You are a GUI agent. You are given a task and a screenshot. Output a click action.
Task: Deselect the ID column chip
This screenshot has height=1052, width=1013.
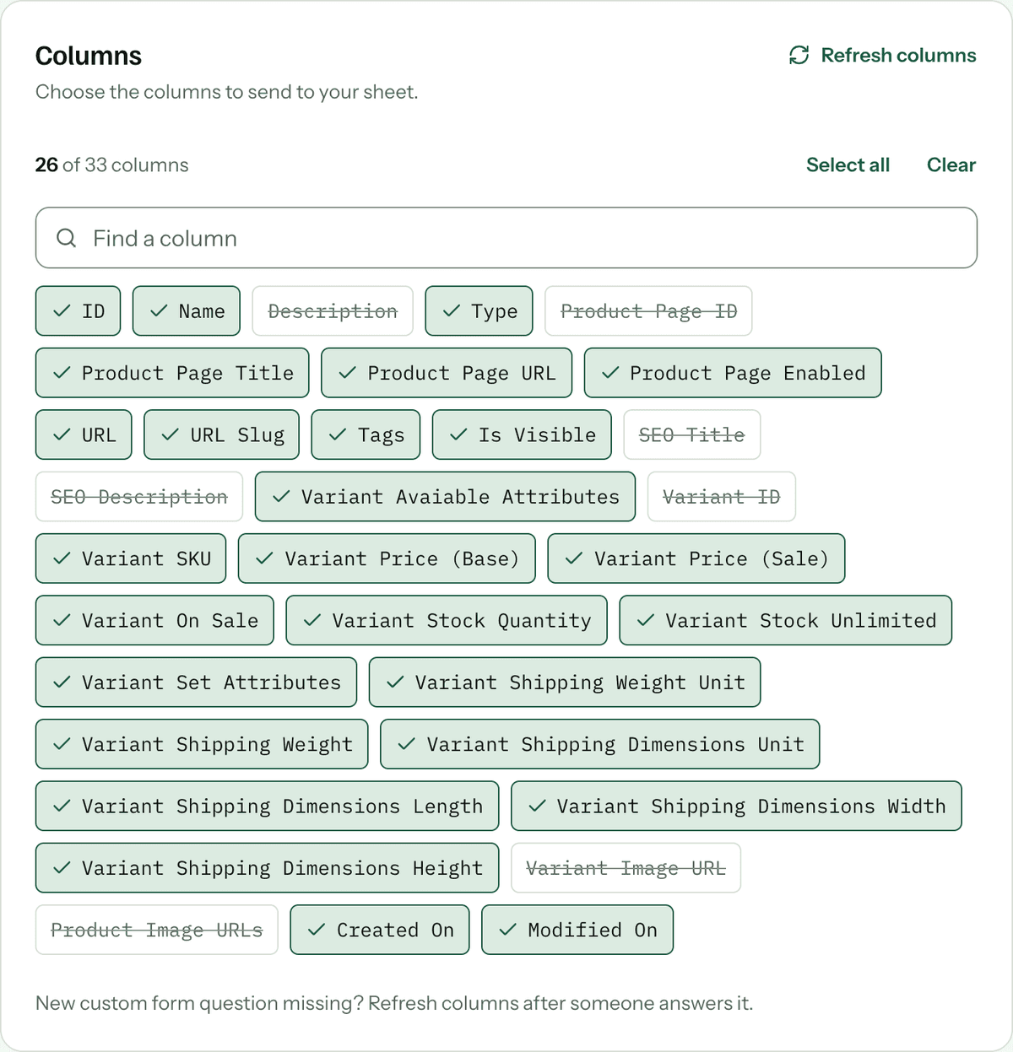pos(78,311)
